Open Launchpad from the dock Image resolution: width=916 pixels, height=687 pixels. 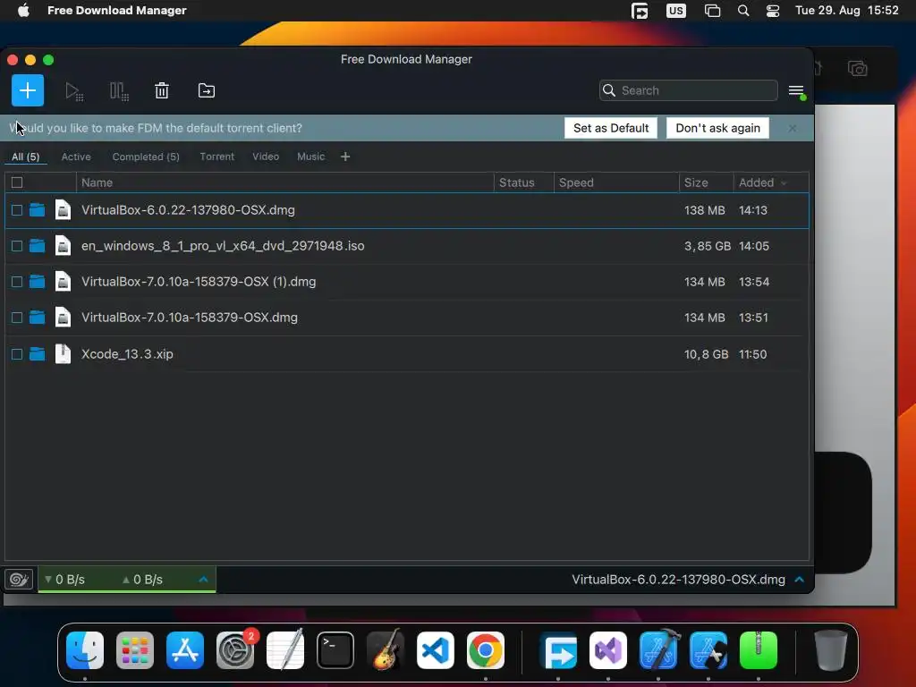click(135, 650)
